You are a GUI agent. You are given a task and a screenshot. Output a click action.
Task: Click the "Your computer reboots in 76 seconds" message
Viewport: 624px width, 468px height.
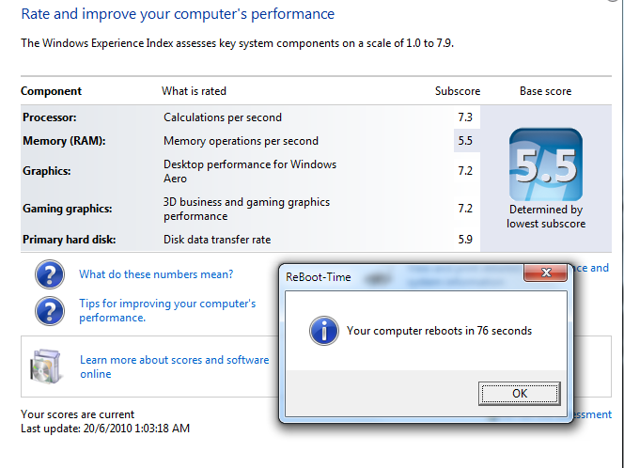(439, 331)
